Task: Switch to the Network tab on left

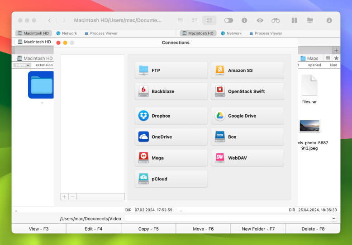Action: tap(67, 33)
